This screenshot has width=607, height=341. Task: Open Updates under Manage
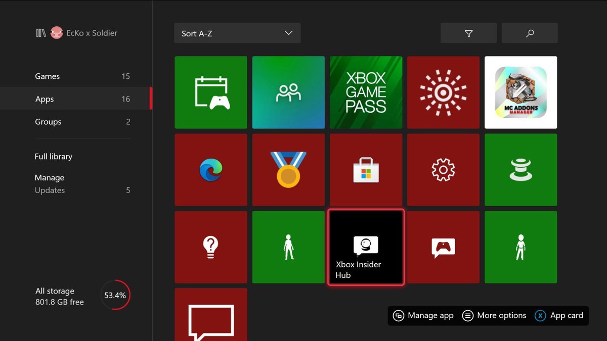click(82, 190)
